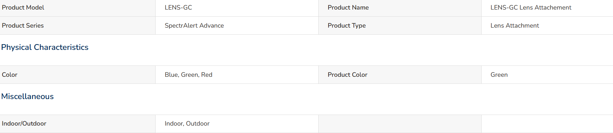The image size is (613, 133).
Task: Click the Color label cell
Action: coord(78,75)
